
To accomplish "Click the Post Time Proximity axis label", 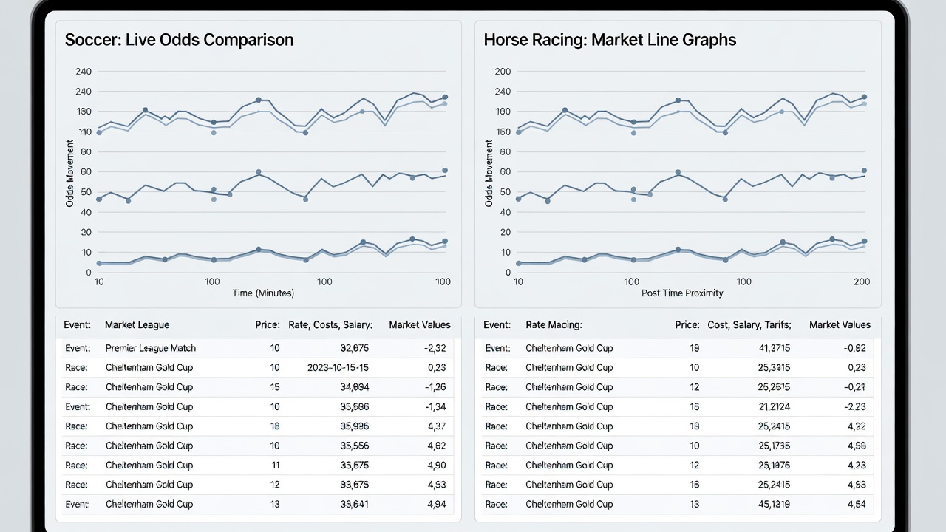I will click(682, 293).
